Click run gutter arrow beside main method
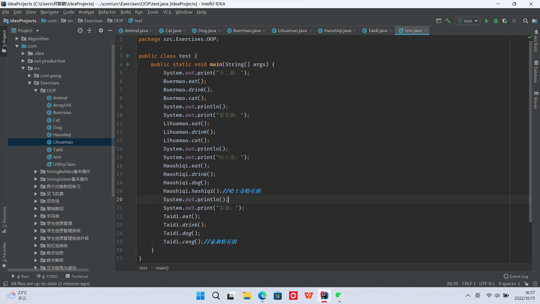 point(128,64)
